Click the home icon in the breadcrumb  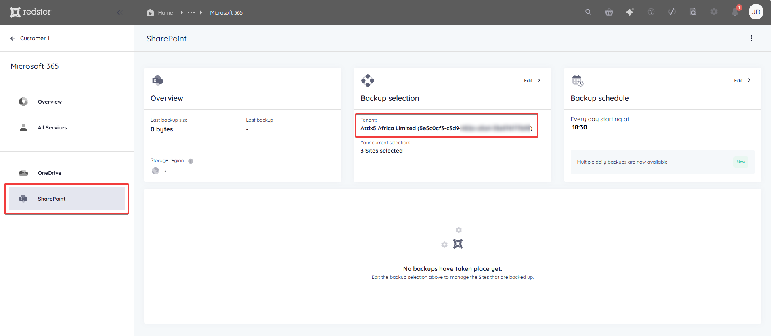(x=150, y=12)
